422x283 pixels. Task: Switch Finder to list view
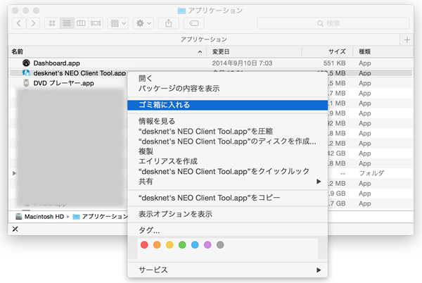point(67,23)
